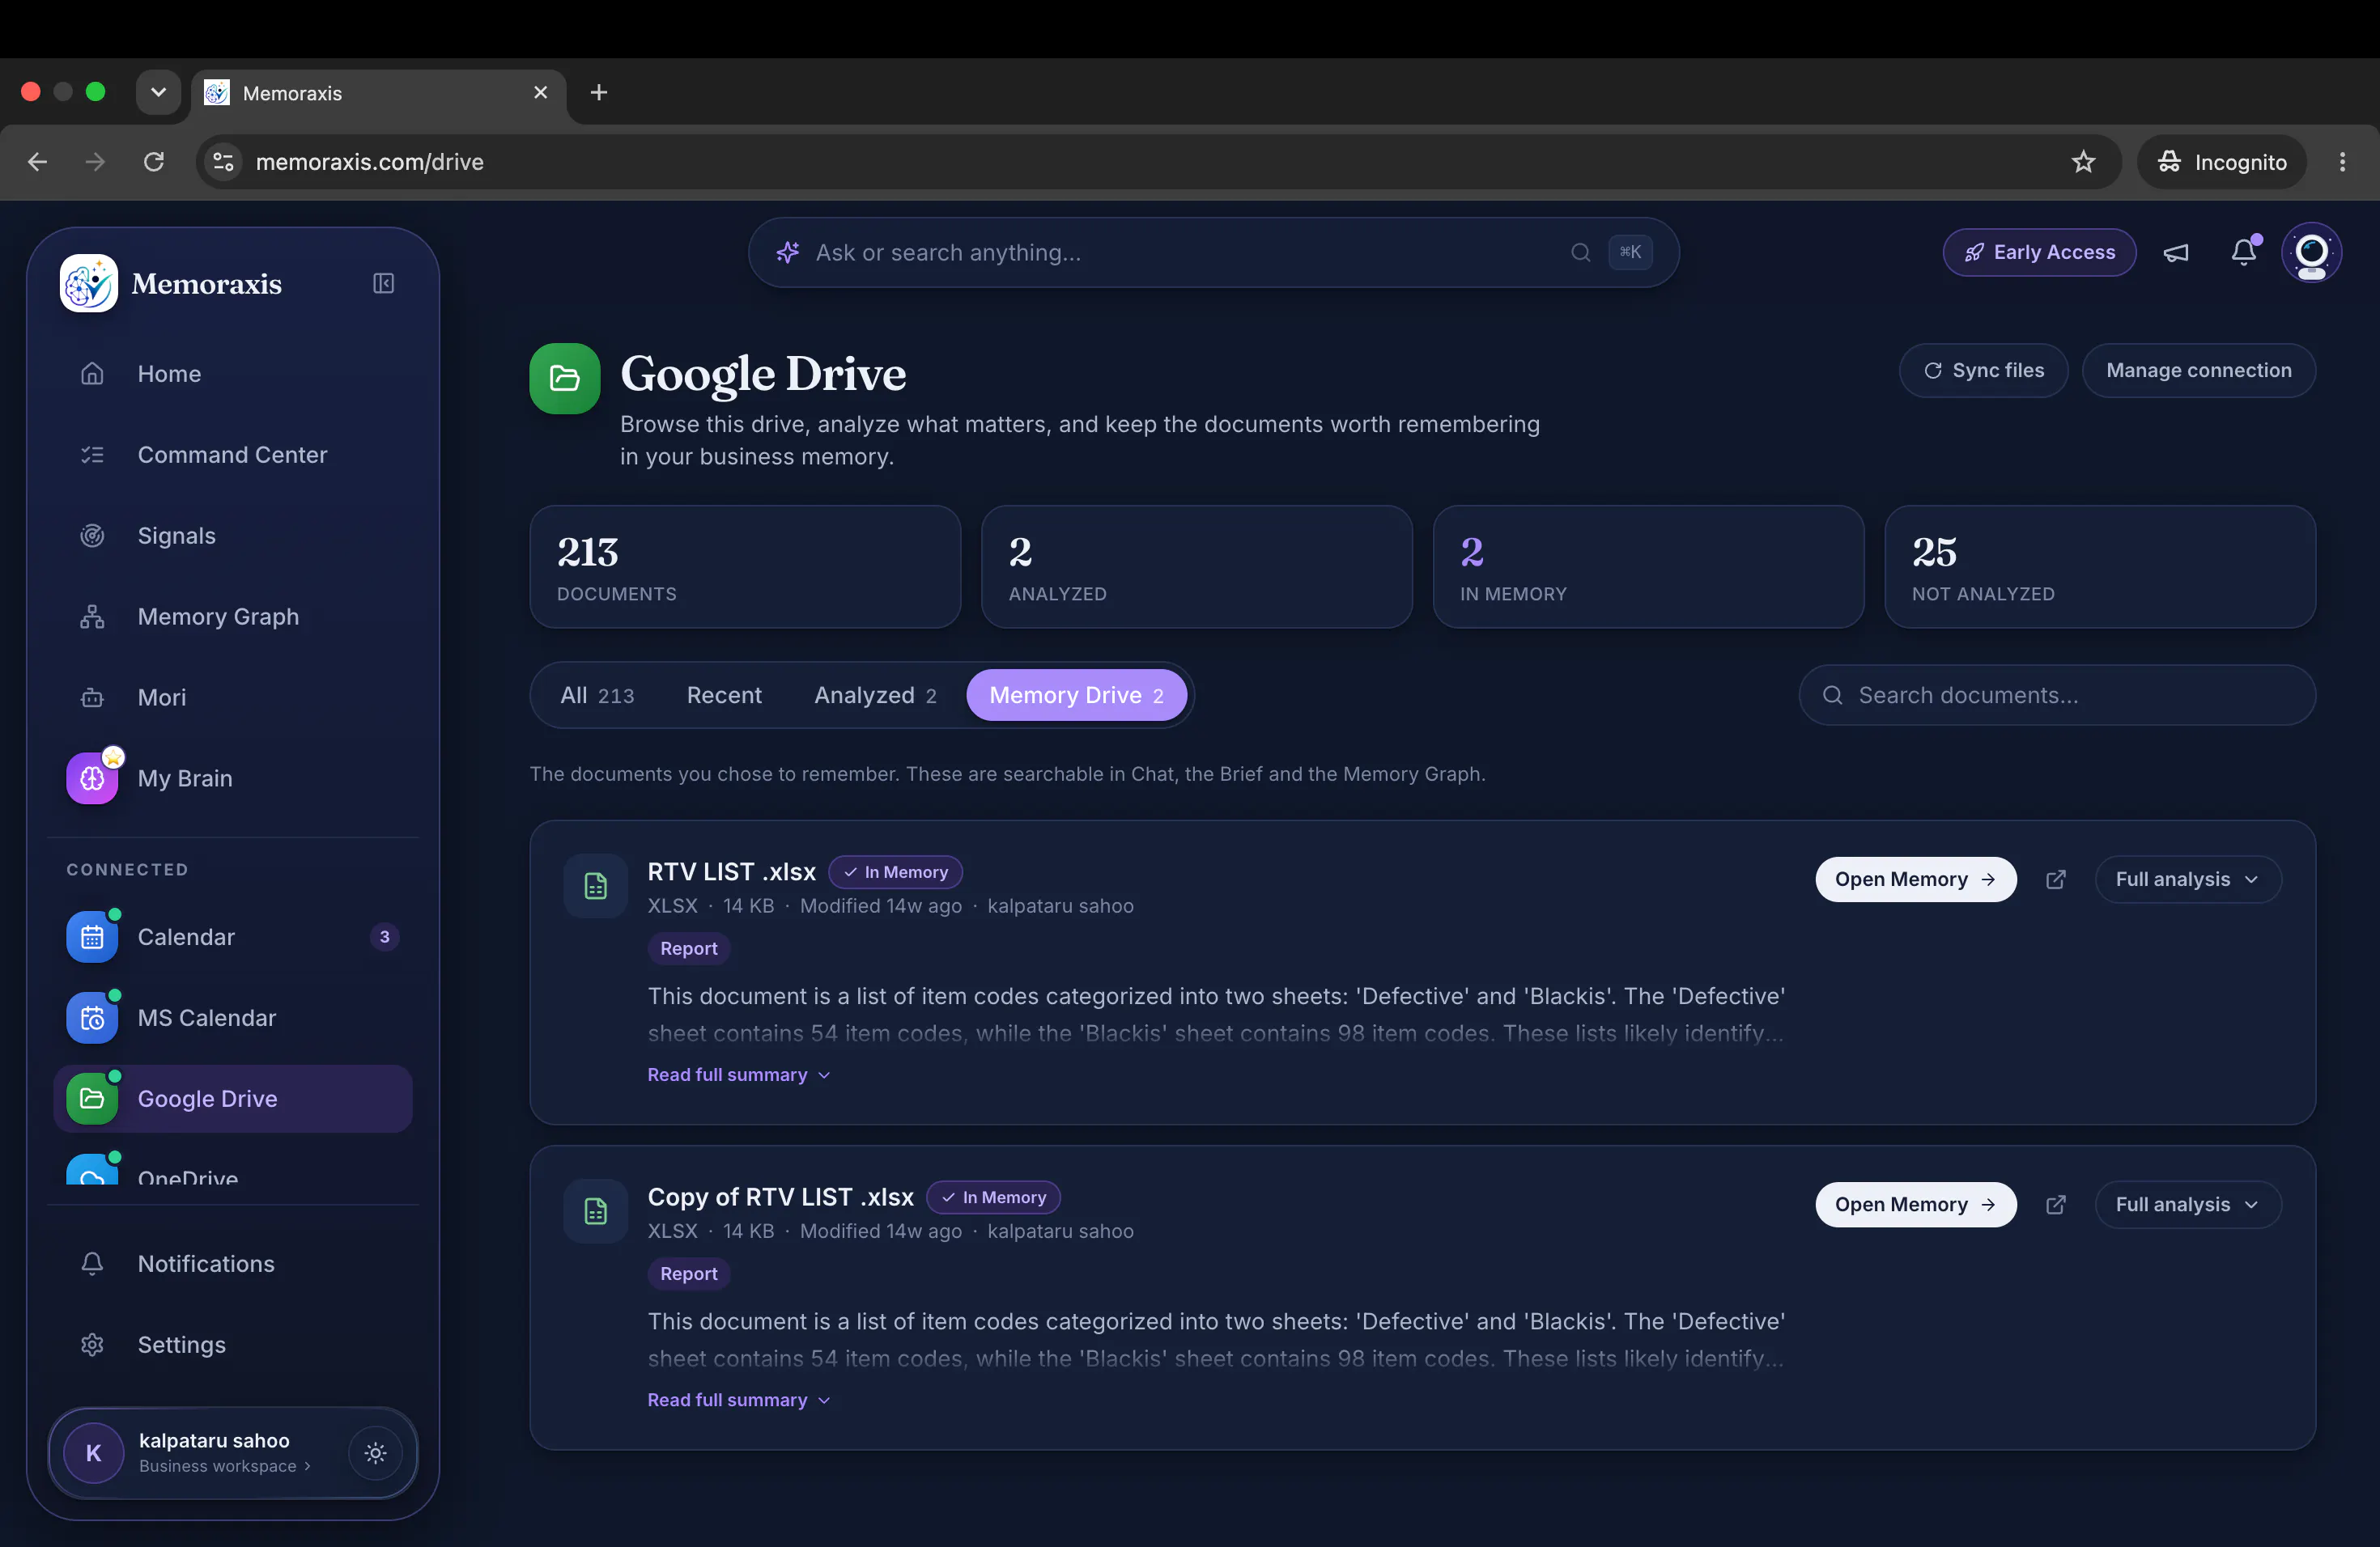Click the site info icon in address bar
Screen dimensions: 2380x1547
coord(223,162)
